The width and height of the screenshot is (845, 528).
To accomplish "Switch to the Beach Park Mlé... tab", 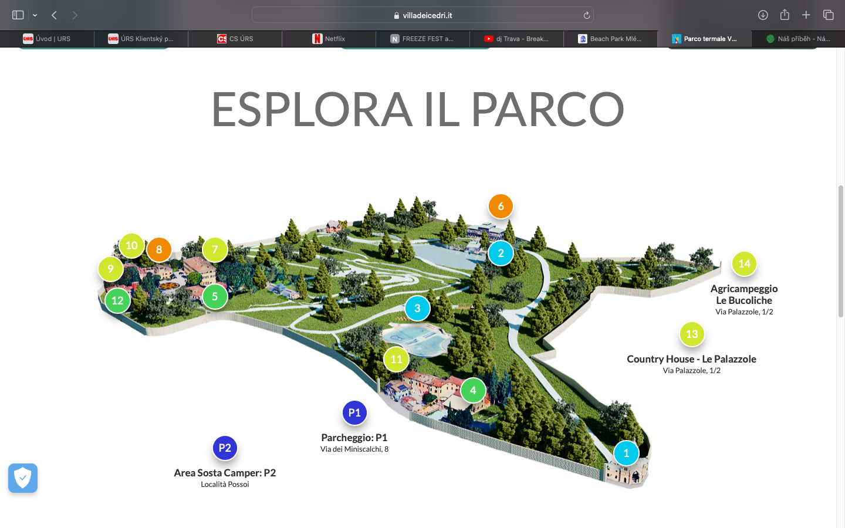I will [610, 39].
